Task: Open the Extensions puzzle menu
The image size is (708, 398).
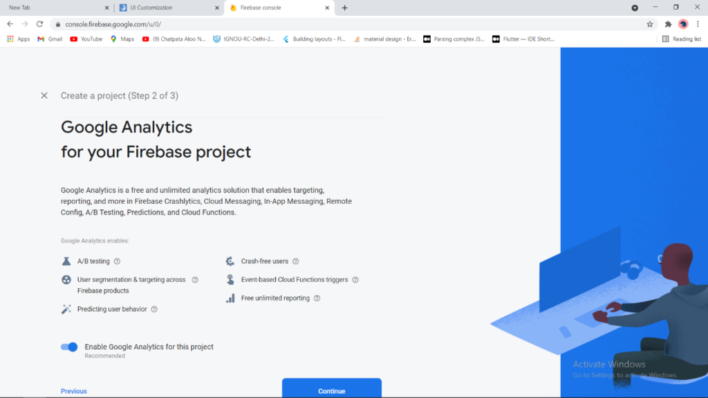Action: tap(669, 24)
